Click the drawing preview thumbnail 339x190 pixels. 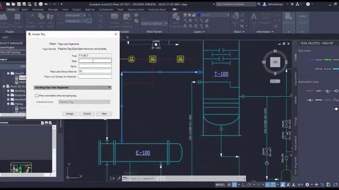coord(21,168)
